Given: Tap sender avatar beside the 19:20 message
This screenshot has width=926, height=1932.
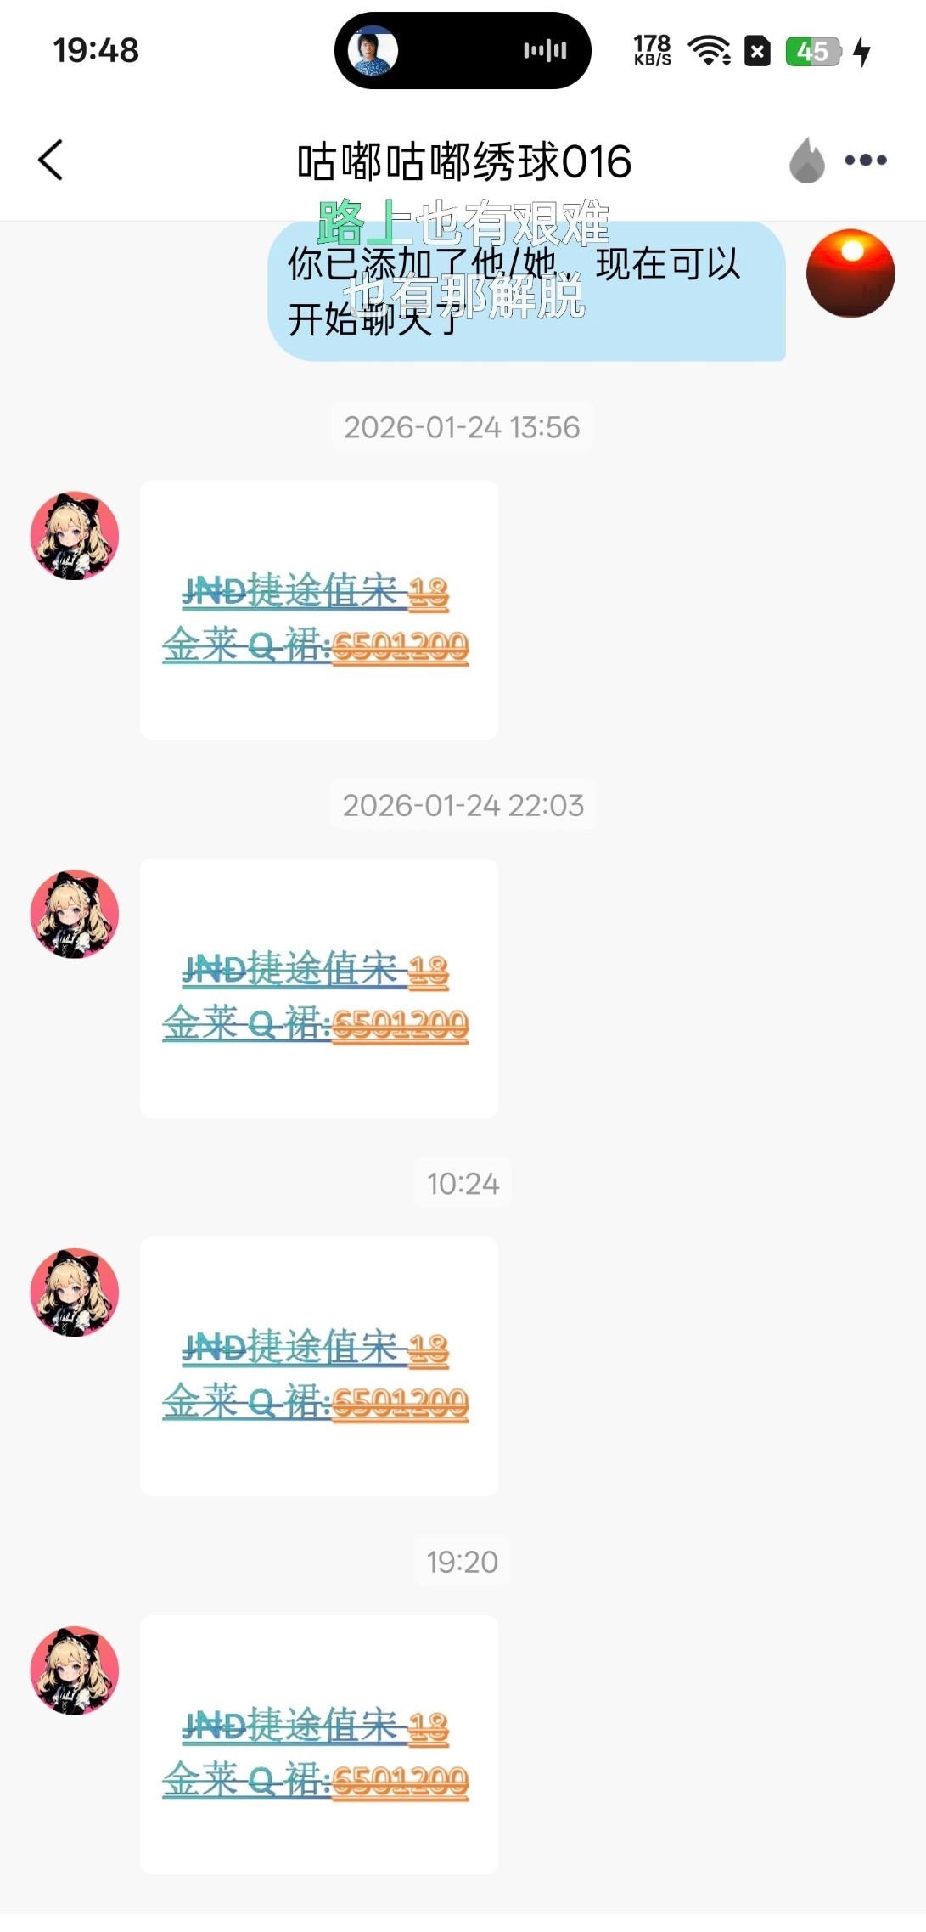Looking at the screenshot, I should (x=75, y=1670).
